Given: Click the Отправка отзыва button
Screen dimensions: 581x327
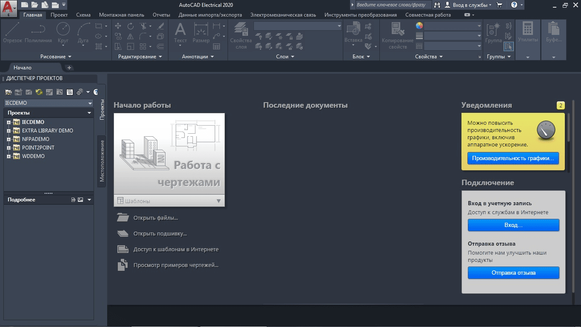Looking at the screenshot, I should coord(513,273).
